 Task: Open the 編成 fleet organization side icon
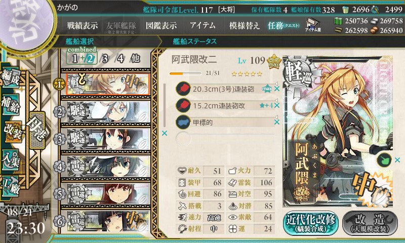pyautogui.click(x=11, y=78)
